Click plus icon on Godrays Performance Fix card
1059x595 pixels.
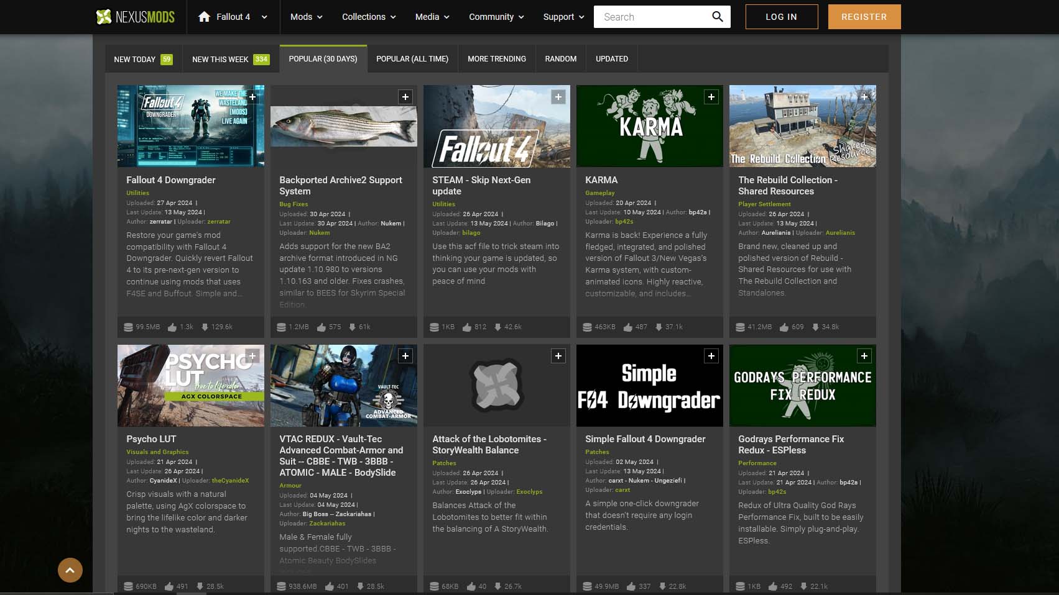(864, 356)
